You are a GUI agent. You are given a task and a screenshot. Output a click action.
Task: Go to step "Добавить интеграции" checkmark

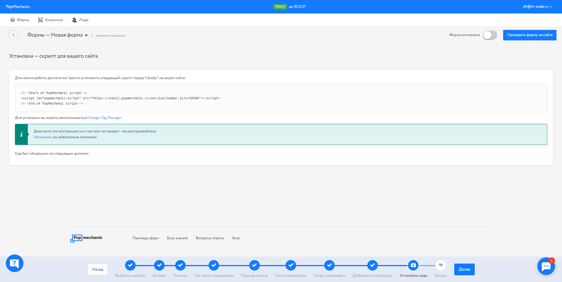point(373,265)
